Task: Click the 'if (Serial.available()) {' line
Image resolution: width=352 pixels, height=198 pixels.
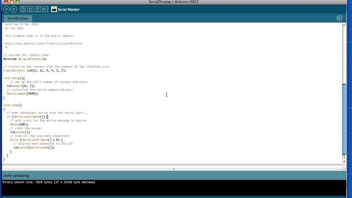Action: [x=28, y=117]
